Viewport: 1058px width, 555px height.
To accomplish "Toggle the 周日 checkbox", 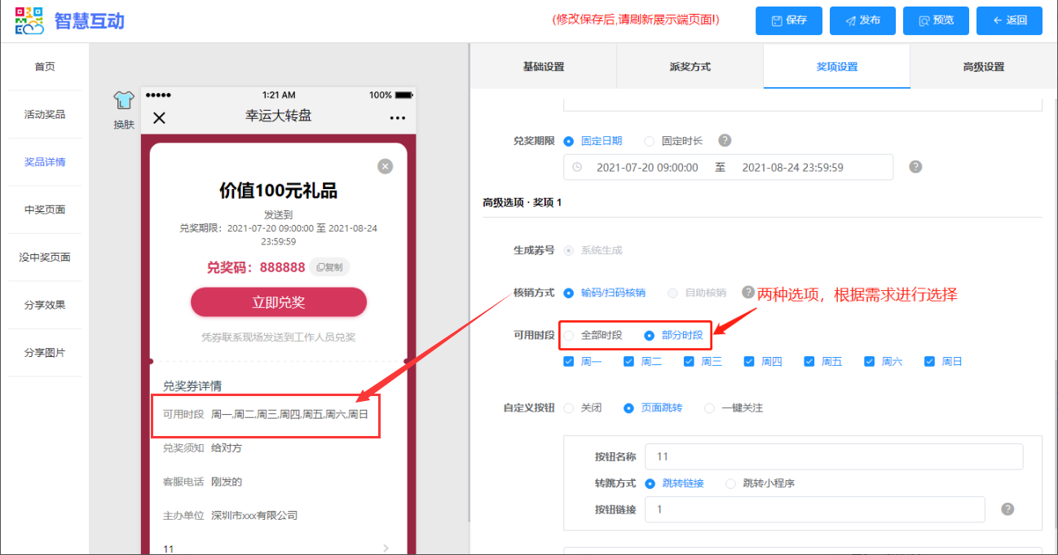I will click(x=930, y=362).
